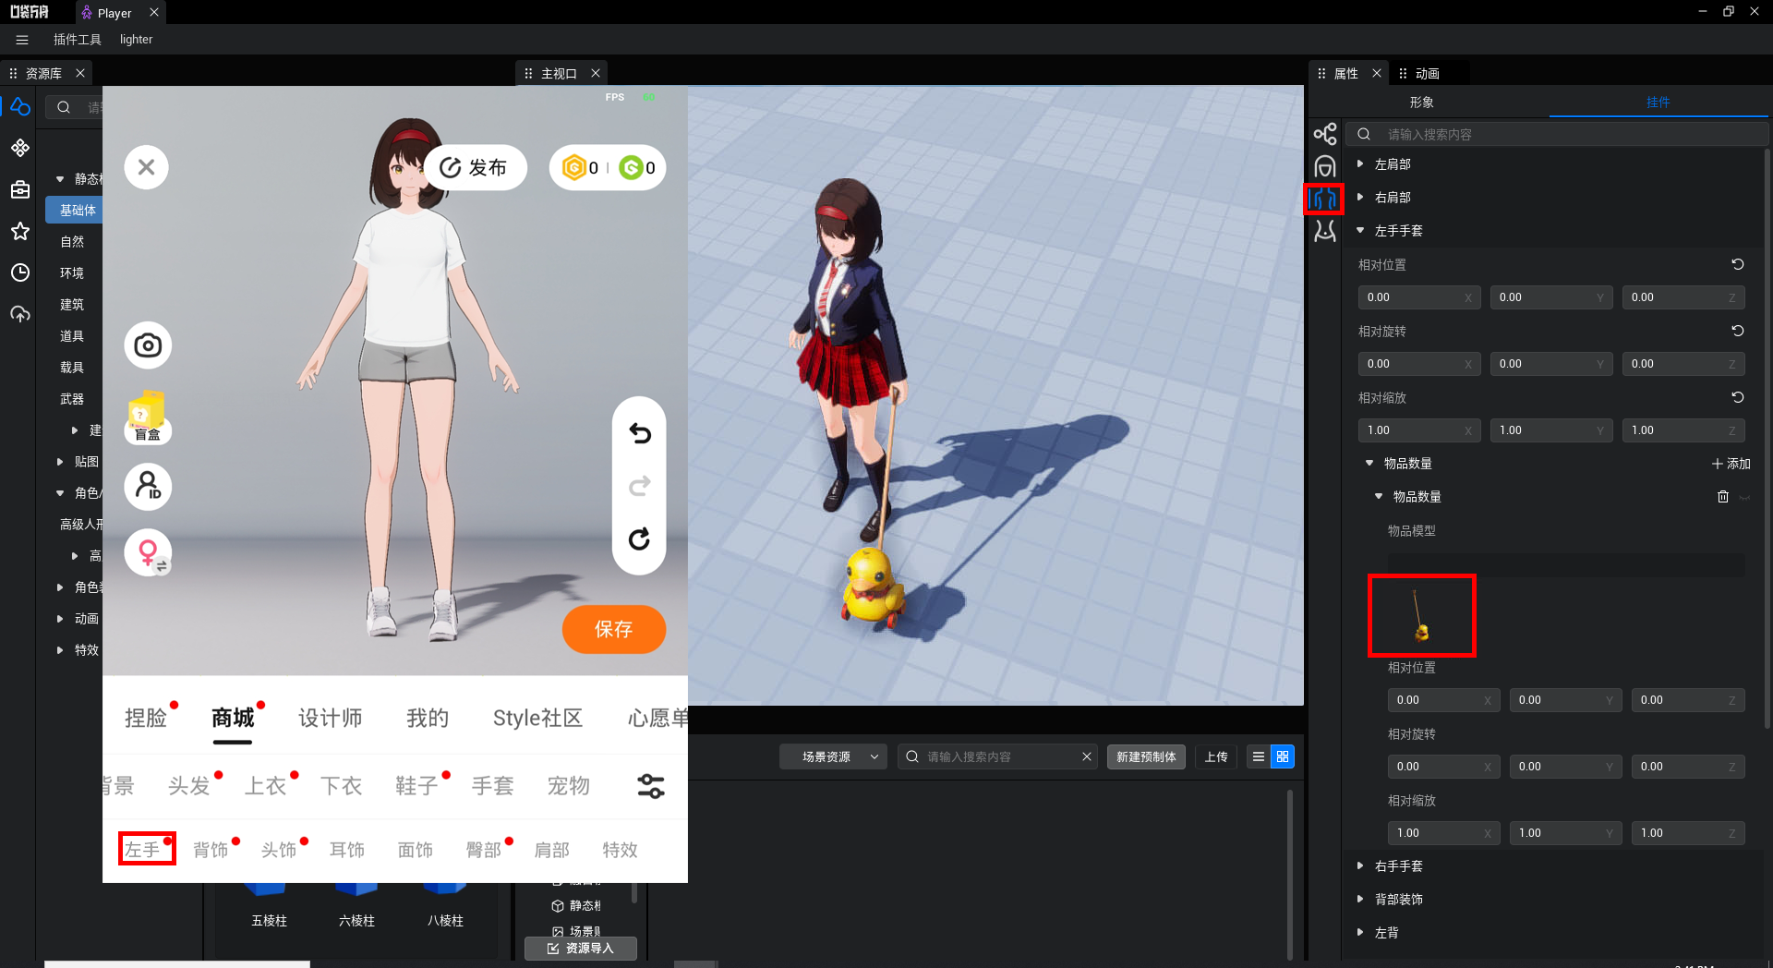The image size is (1773, 968).
Task: Click the asset panel search field
Action: click(x=997, y=756)
